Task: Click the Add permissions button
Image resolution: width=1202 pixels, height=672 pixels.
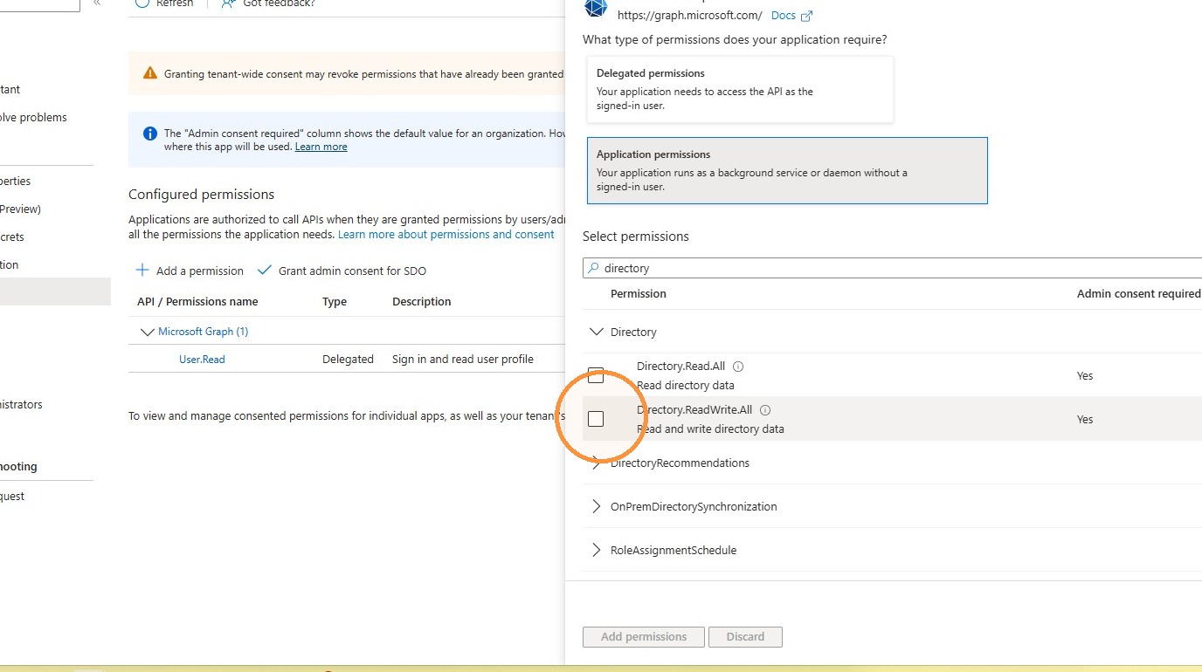Action: [644, 637]
